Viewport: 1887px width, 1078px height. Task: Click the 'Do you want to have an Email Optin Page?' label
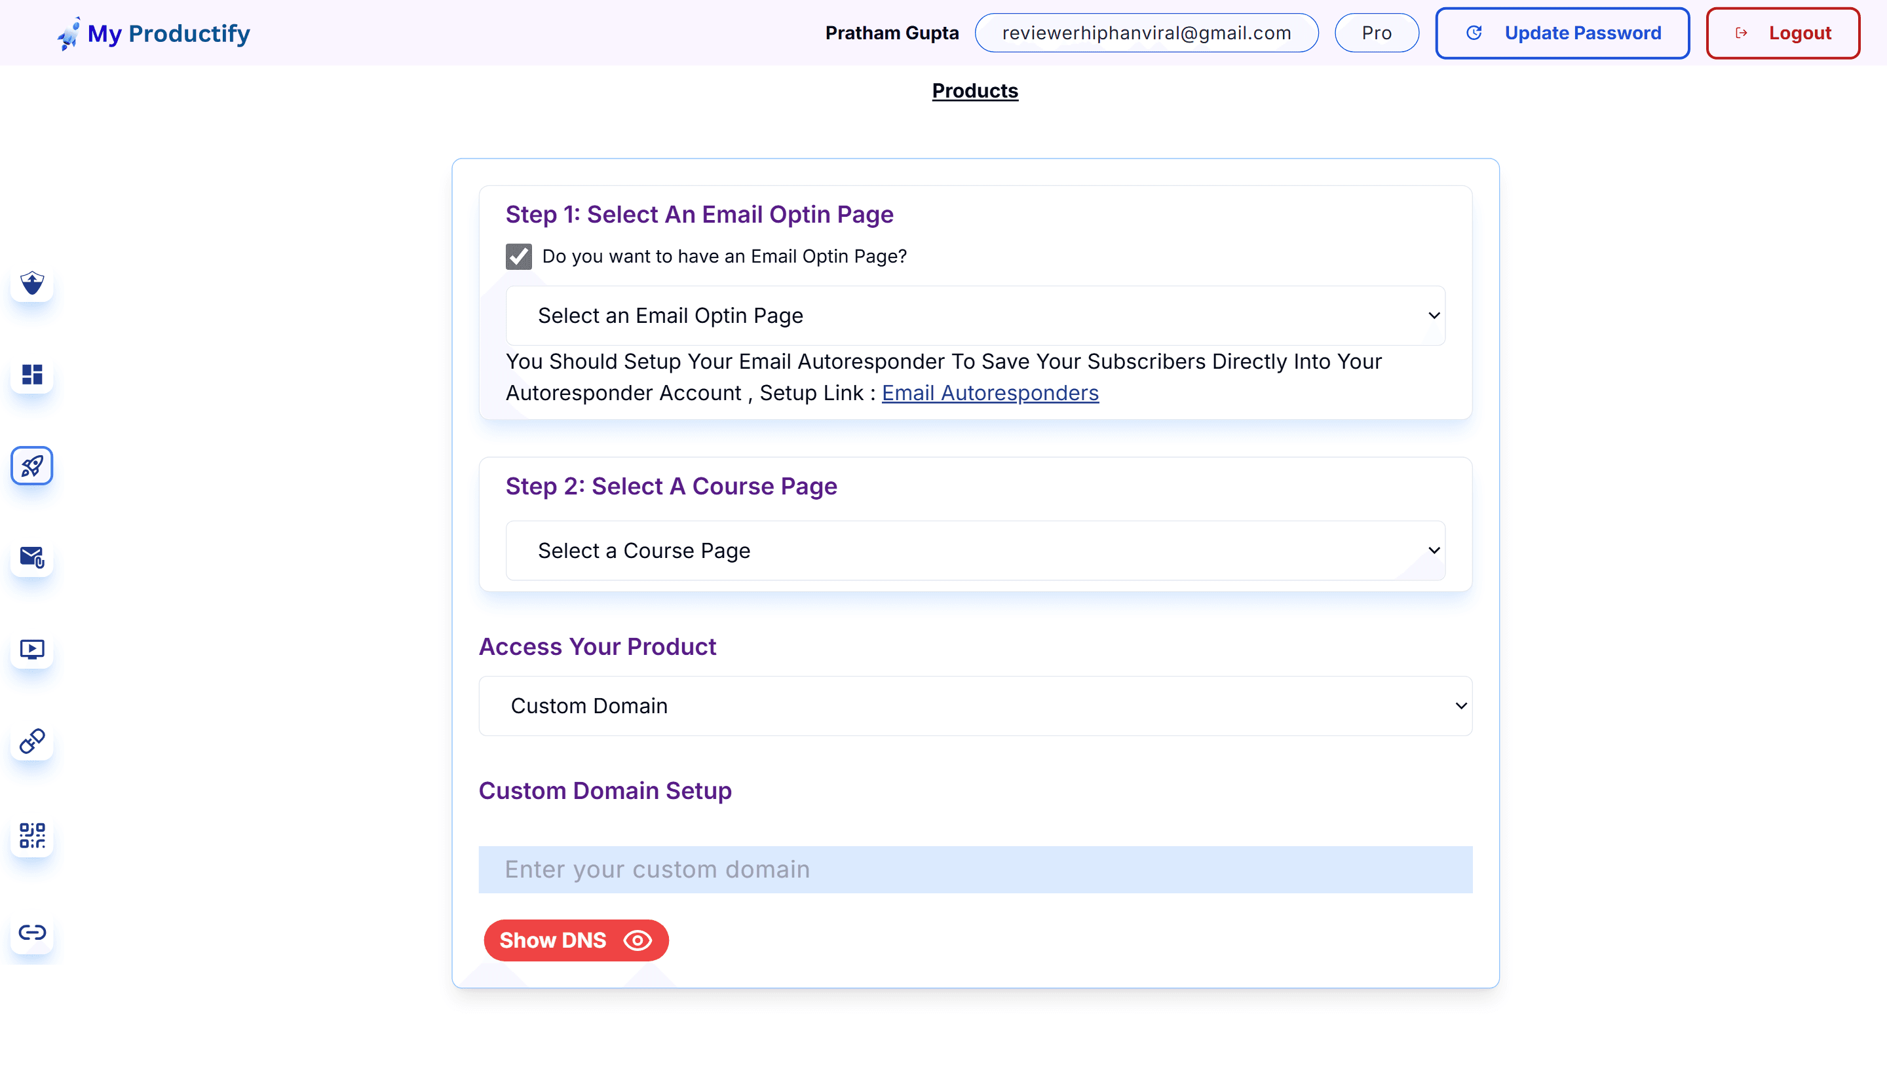pos(724,256)
